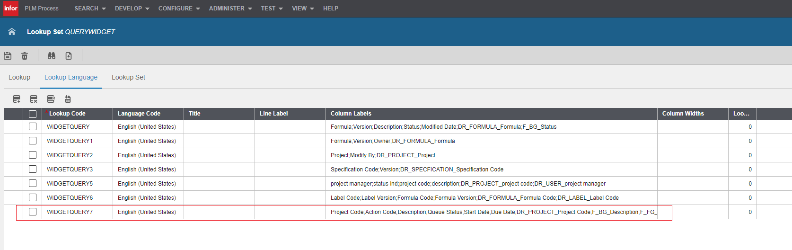Click the trash delete icon

pyautogui.click(x=25, y=56)
